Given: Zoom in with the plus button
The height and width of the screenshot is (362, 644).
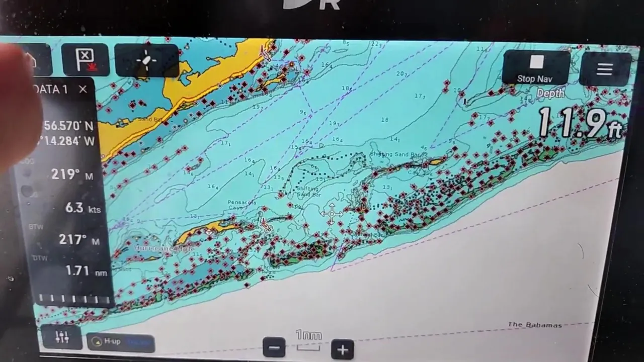Looking at the screenshot, I should click(343, 349).
